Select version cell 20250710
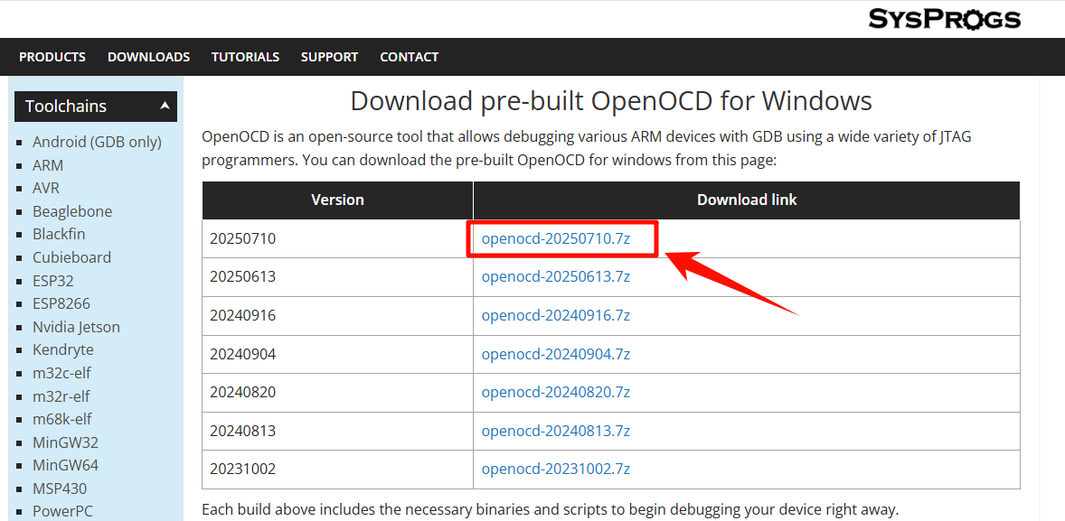 click(337, 238)
